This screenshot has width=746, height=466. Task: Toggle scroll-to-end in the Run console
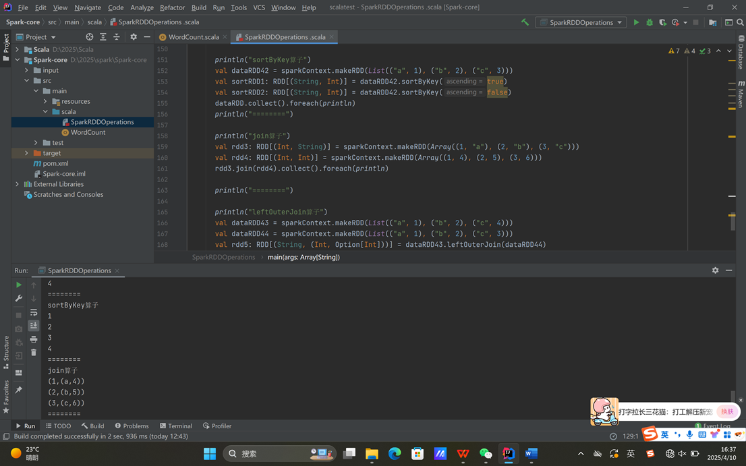[33, 325]
